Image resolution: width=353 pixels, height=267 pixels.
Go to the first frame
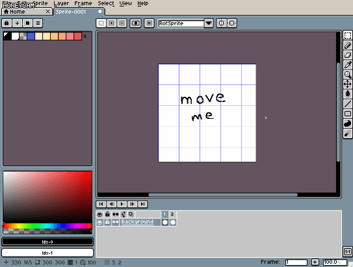(x=101, y=204)
